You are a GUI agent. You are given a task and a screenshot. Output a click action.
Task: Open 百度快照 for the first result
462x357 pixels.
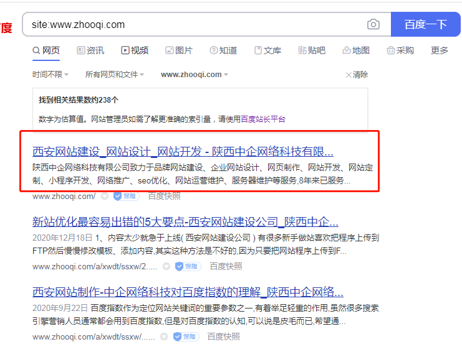tap(164, 196)
